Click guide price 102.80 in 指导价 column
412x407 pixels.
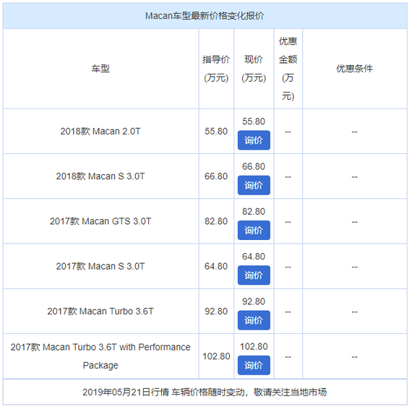coord(216,356)
